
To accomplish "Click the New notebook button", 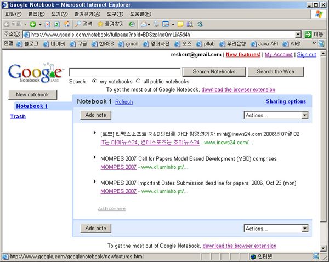I will [x=32, y=95].
